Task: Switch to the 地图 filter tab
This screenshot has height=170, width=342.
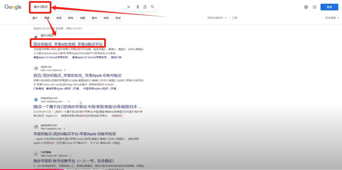Action: tap(83, 18)
